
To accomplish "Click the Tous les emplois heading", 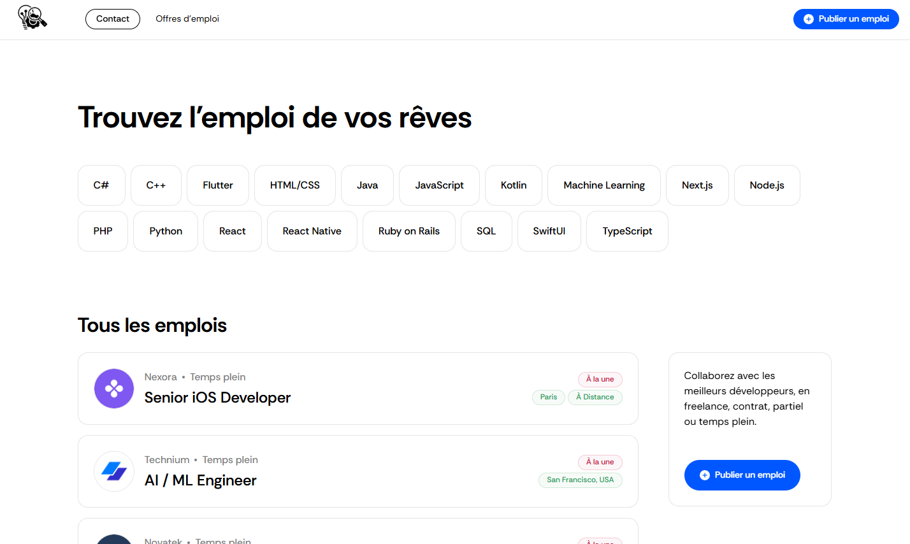I will click(x=152, y=326).
